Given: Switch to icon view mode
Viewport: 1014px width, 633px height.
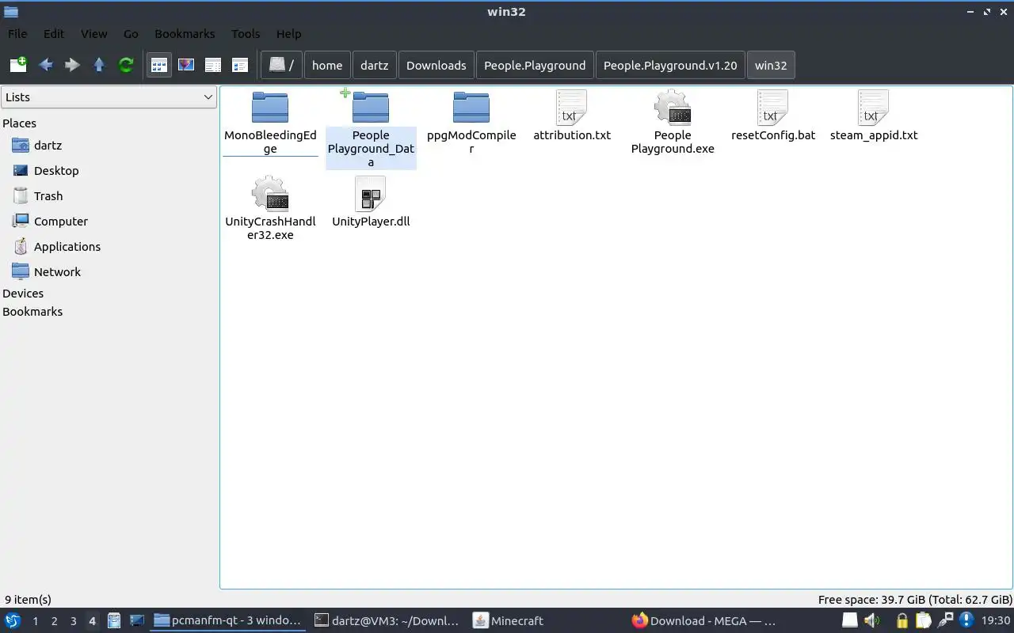Looking at the screenshot, I should pyautogui.click(x=159, y=65).
